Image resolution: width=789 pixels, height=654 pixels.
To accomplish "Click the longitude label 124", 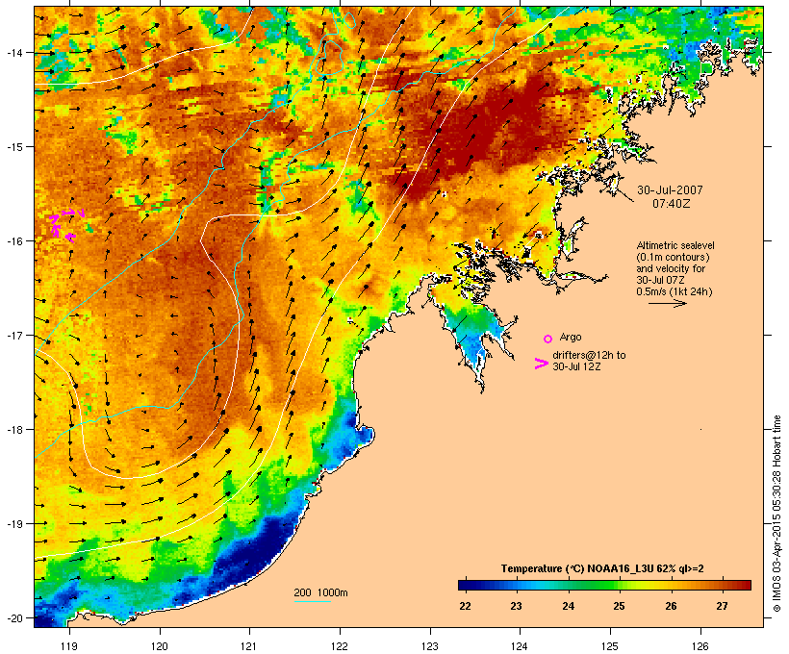I will coord(520,646).
